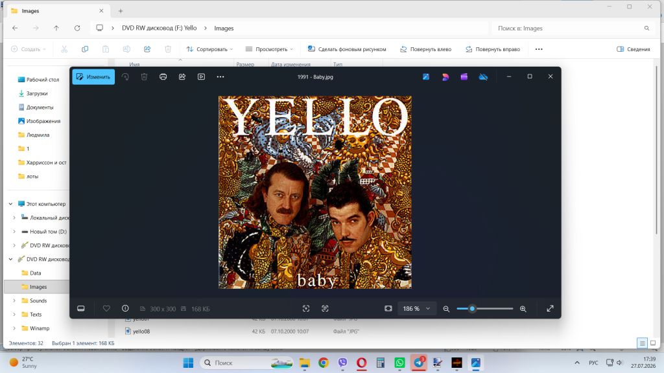Open the Photos three-dots more menu
Image resolution: width=664 pixels, height=373 pixels.
[220, 77]
